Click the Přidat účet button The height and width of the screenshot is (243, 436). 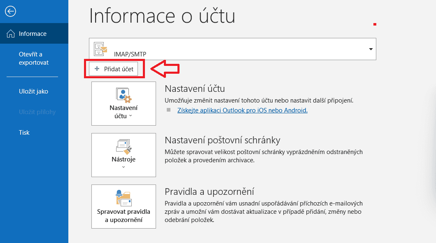click(114, 69)
